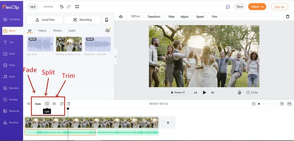Screen dimensions: 294x141
Task: Open the chat feedback icon
Action: coord(228,7)
